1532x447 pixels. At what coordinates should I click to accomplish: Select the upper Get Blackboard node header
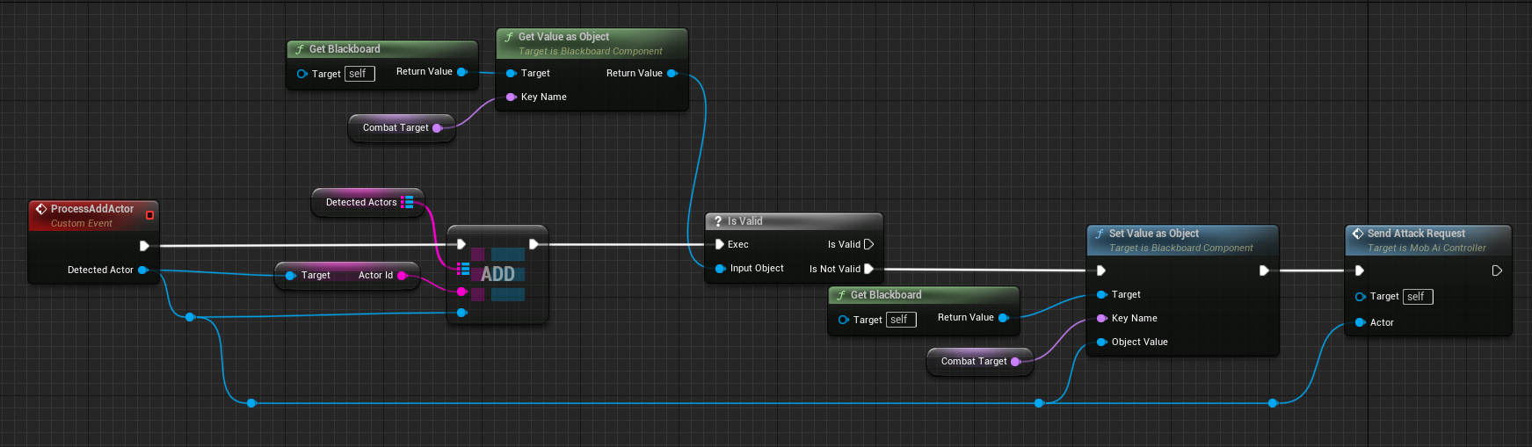point(382,49)
